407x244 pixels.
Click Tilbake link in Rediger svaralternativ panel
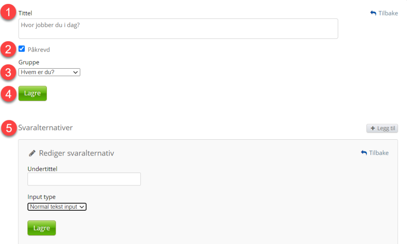pos(378,153)
